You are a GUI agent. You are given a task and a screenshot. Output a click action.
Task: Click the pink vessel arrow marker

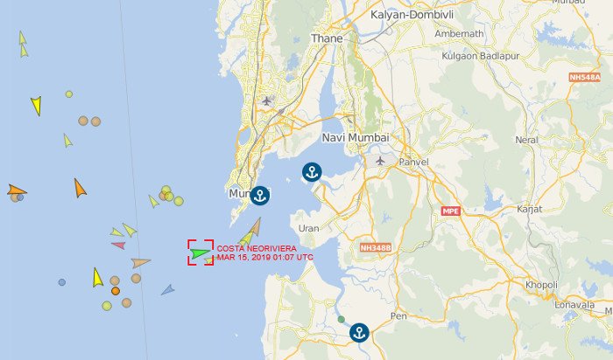[119, 246]
